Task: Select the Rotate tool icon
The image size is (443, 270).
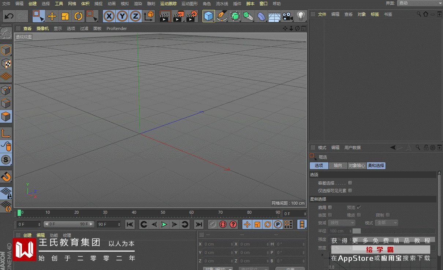Action: 78,16
